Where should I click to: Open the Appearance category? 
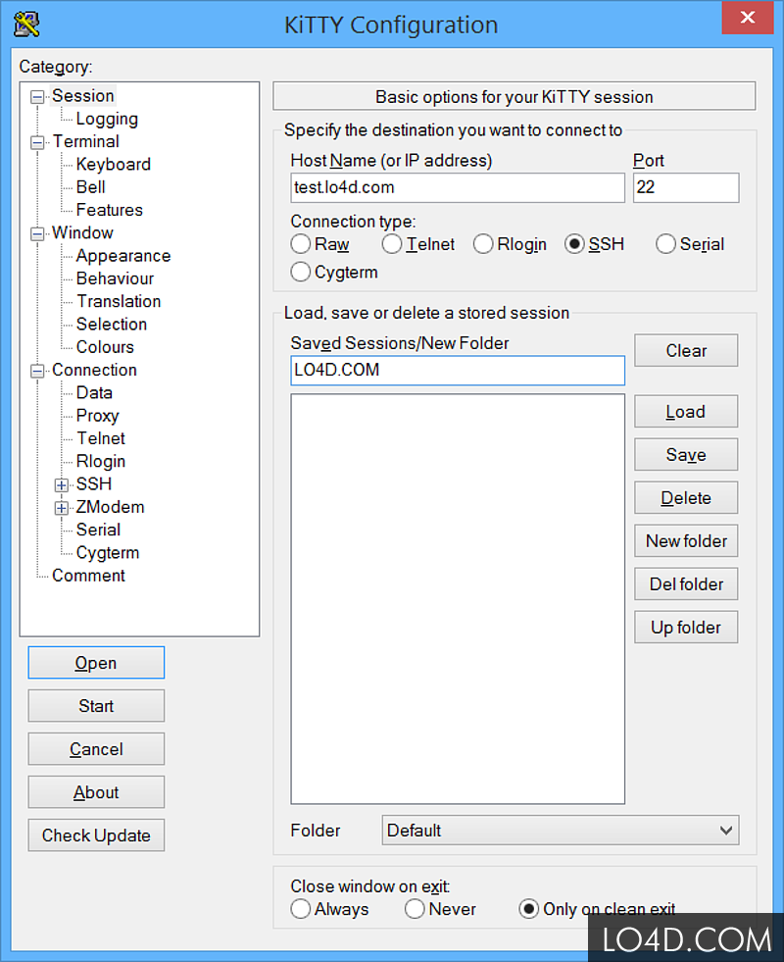click(123, 256)
